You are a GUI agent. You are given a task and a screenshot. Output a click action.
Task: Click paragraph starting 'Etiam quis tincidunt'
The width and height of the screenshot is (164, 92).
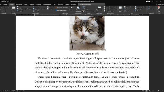(87, 82)
